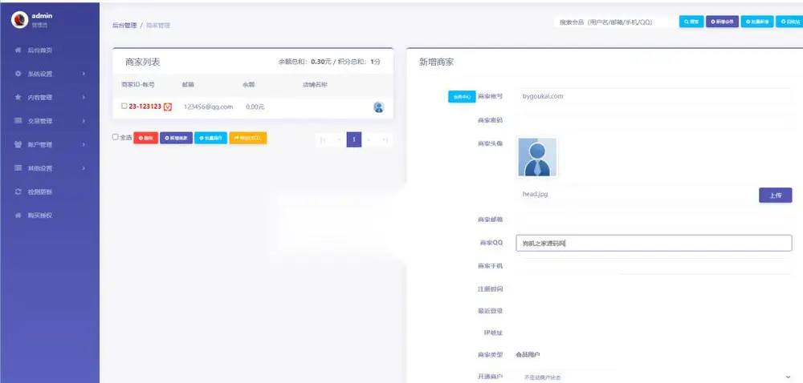The width and height of the screenshot is (803, 383).
Task: Click the blue 批量操作 button
Action: [210, 138]
